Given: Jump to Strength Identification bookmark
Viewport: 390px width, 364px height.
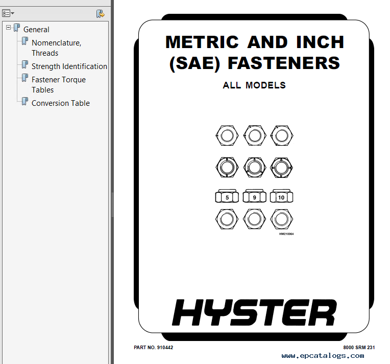Looking at the screenshot, I should click(69, 66).
